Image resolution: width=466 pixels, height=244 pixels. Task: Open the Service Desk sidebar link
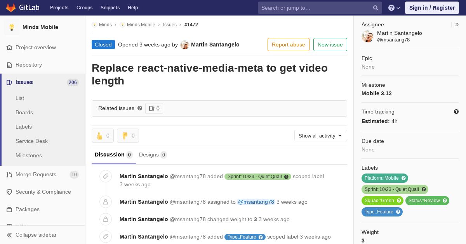click(31, 141)
